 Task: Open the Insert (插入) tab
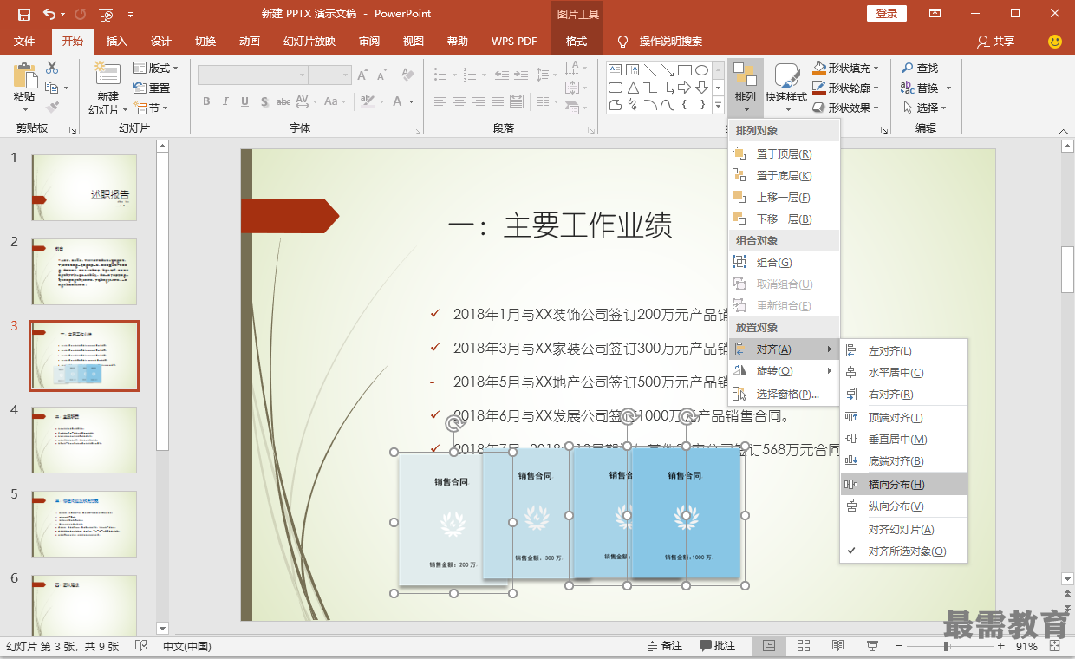click(x=116, y=41)
